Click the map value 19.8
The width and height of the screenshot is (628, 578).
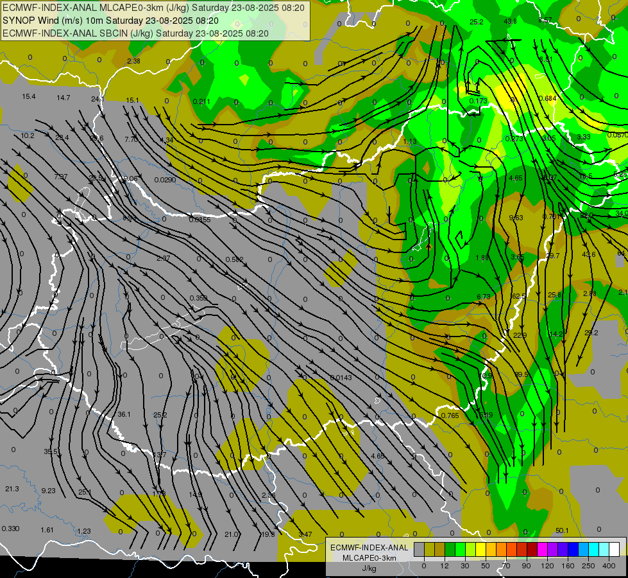tap(268, 535)
